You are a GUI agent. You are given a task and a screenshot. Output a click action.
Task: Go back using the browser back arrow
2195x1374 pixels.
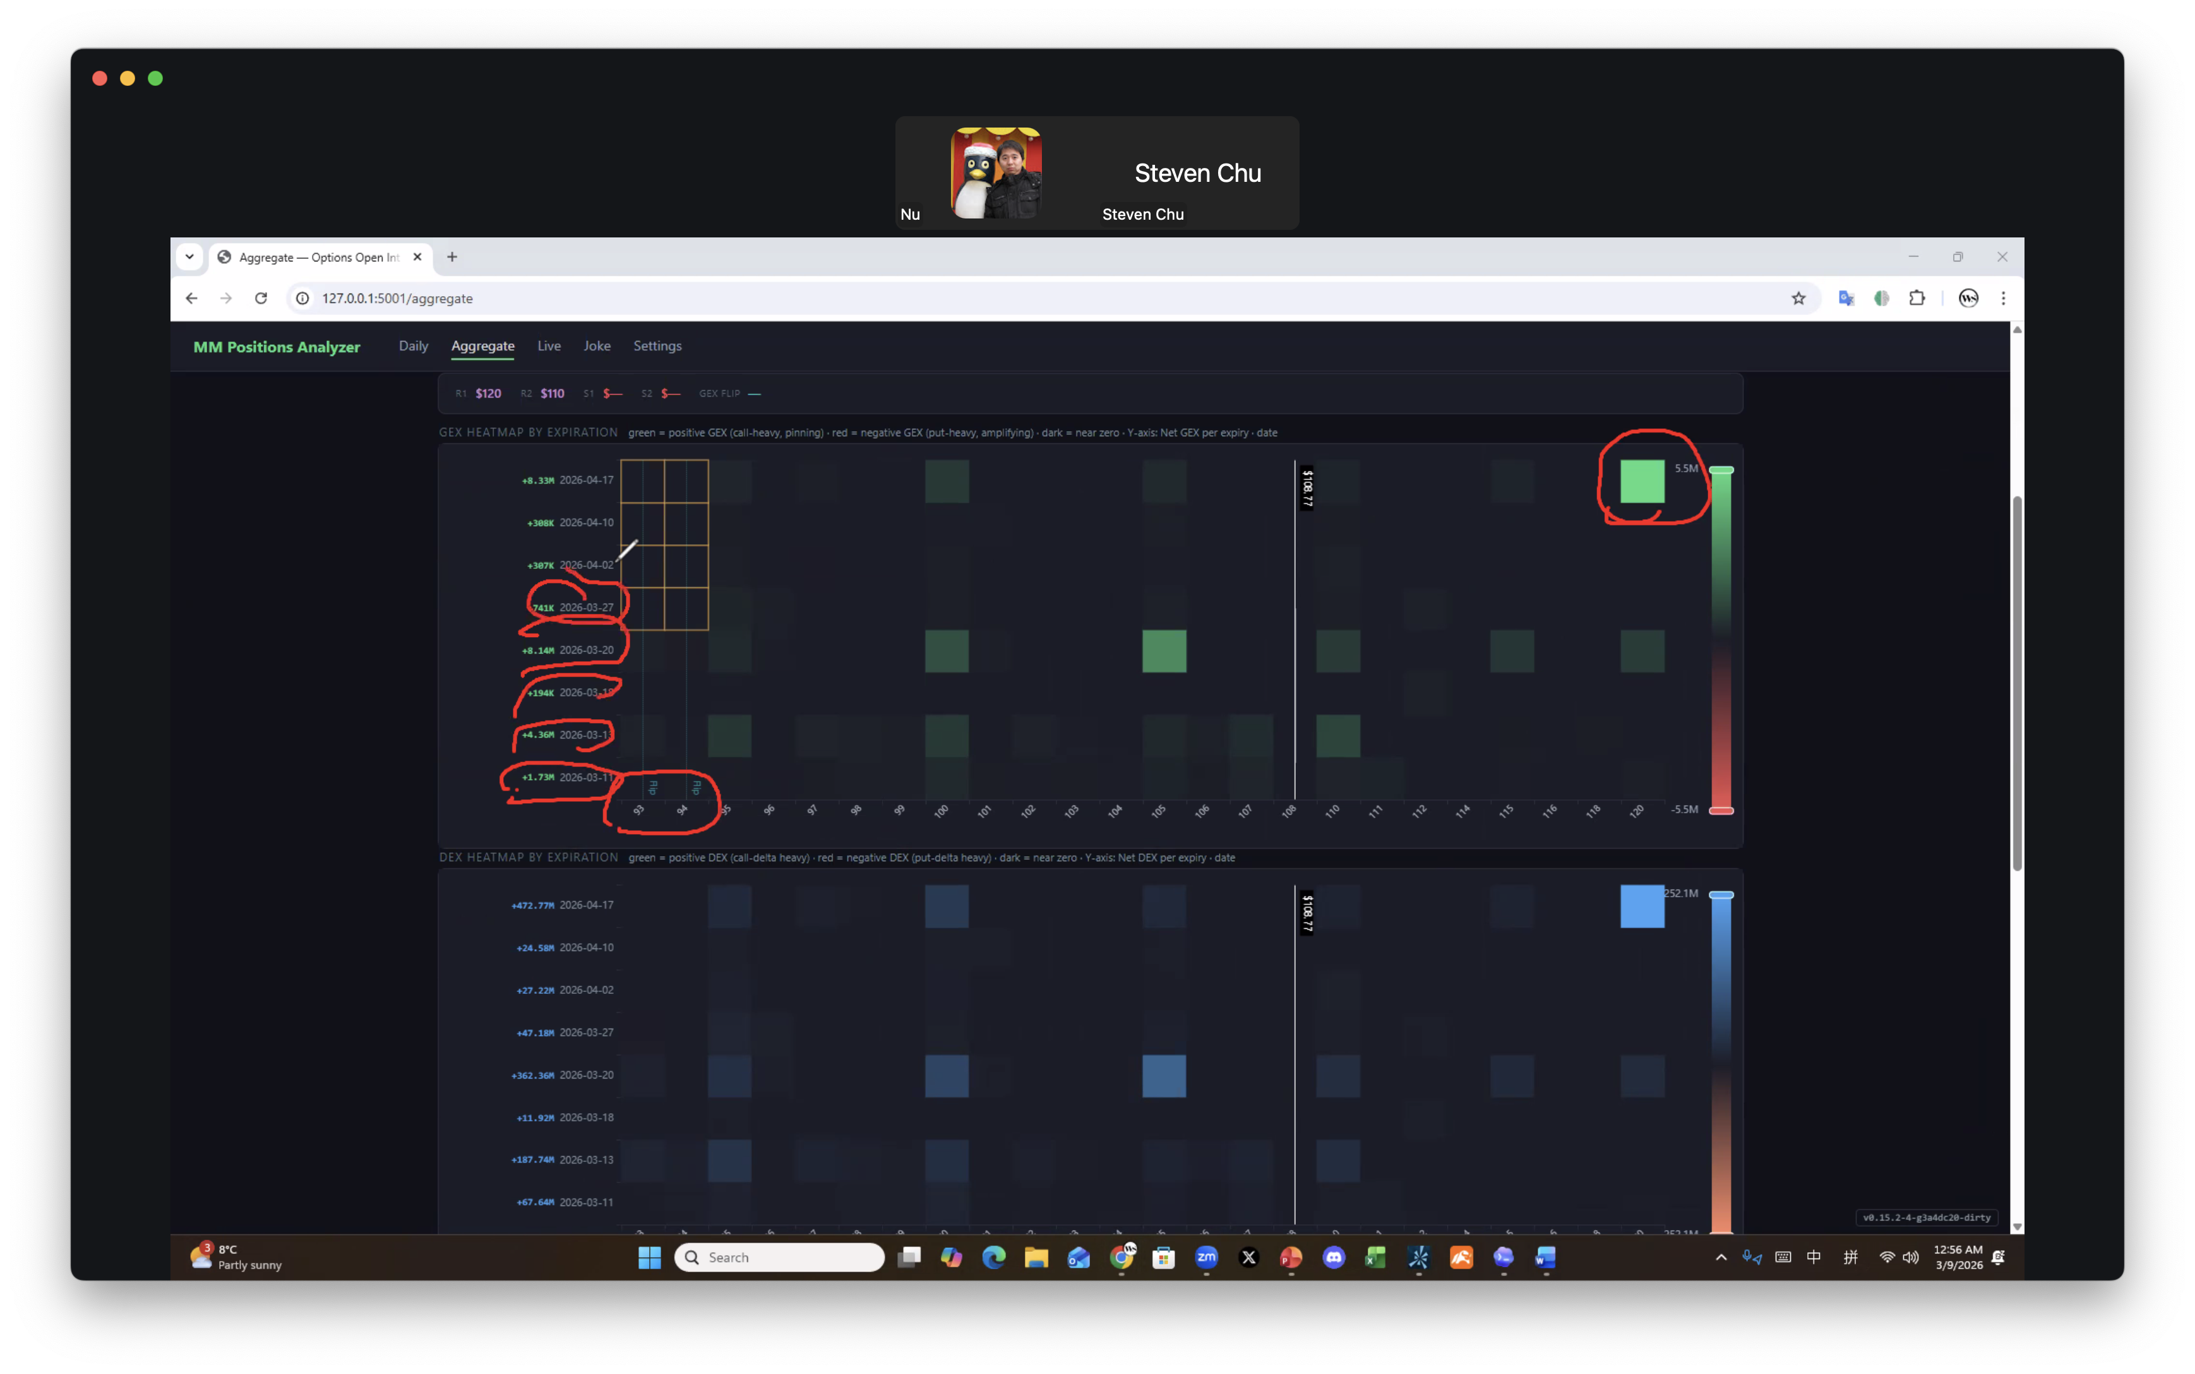[x=191, y=298]
